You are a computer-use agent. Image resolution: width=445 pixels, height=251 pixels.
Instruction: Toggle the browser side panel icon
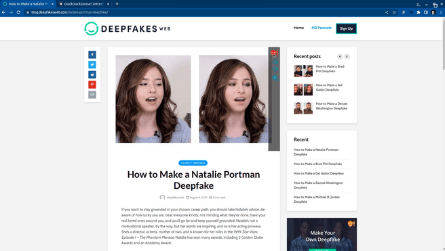click(426, 12)
